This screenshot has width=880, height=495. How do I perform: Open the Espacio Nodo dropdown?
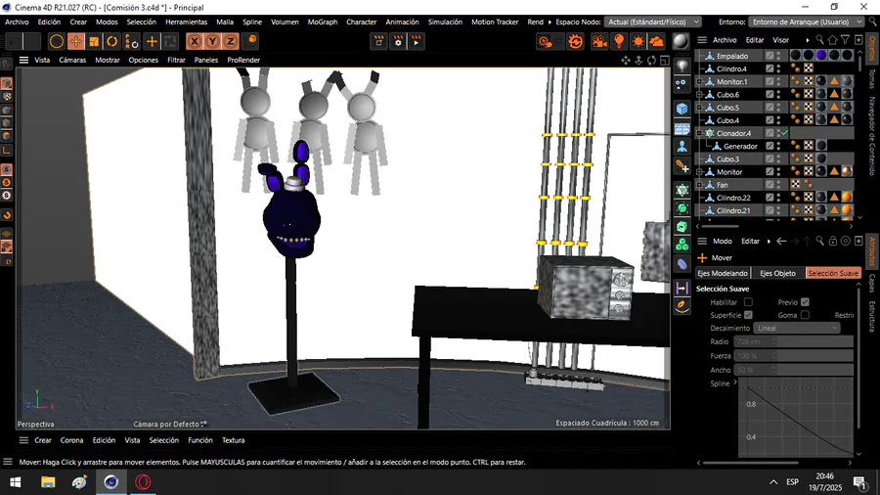point(653,22)
